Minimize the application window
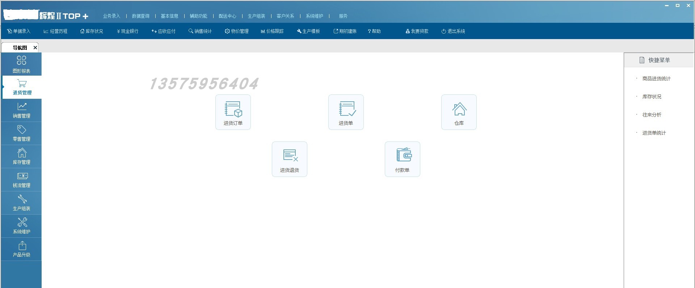 (x=667, y=5)
